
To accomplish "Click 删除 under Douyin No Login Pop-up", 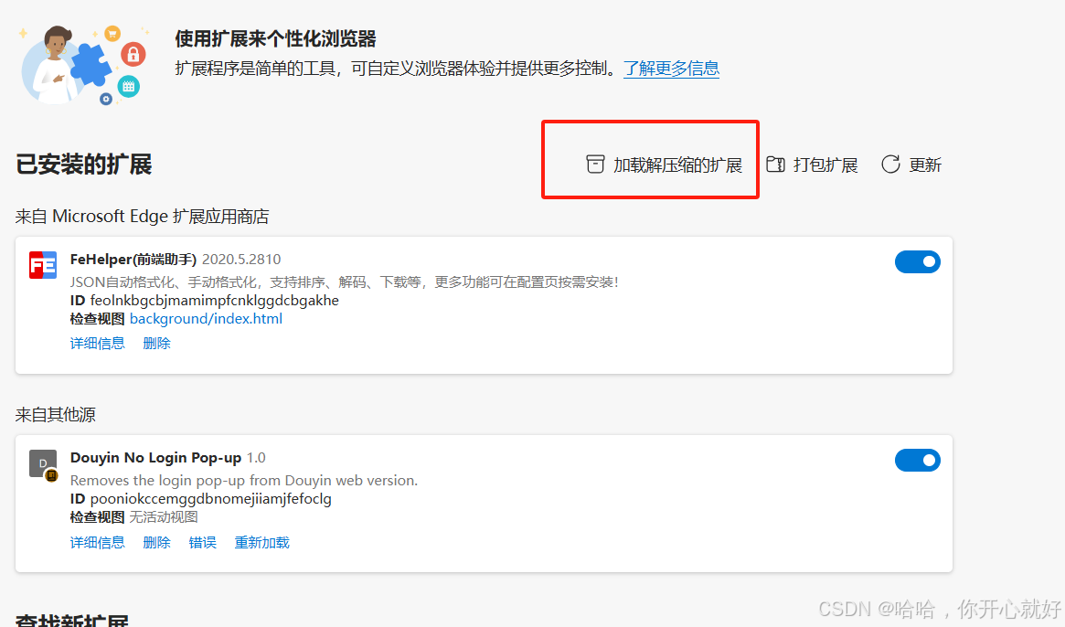I will click(156, 542).
